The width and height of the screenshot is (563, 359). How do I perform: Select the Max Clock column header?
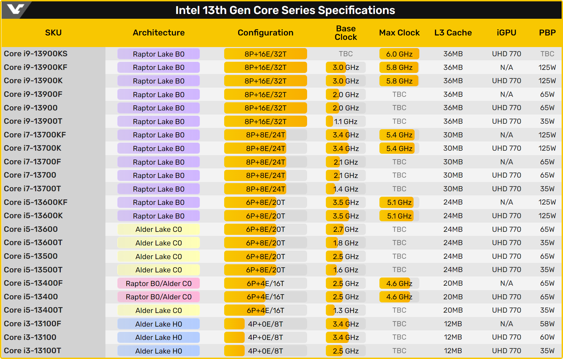[x=399, y=33]
